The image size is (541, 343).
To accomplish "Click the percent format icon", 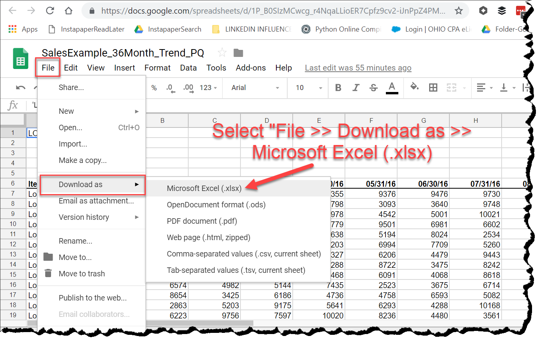I will (x=154, y=88).
